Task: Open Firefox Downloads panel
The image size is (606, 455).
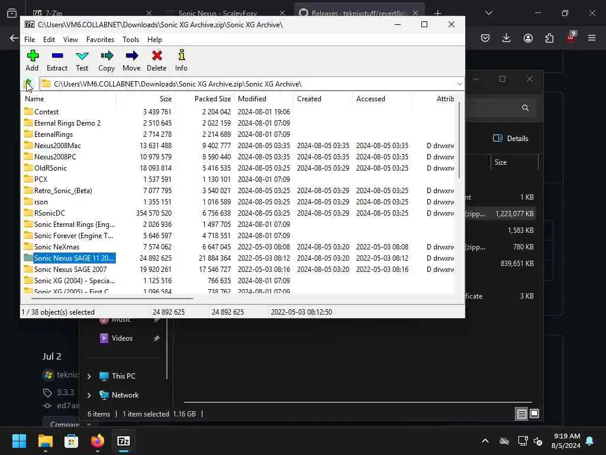Action: pos(507,38)
